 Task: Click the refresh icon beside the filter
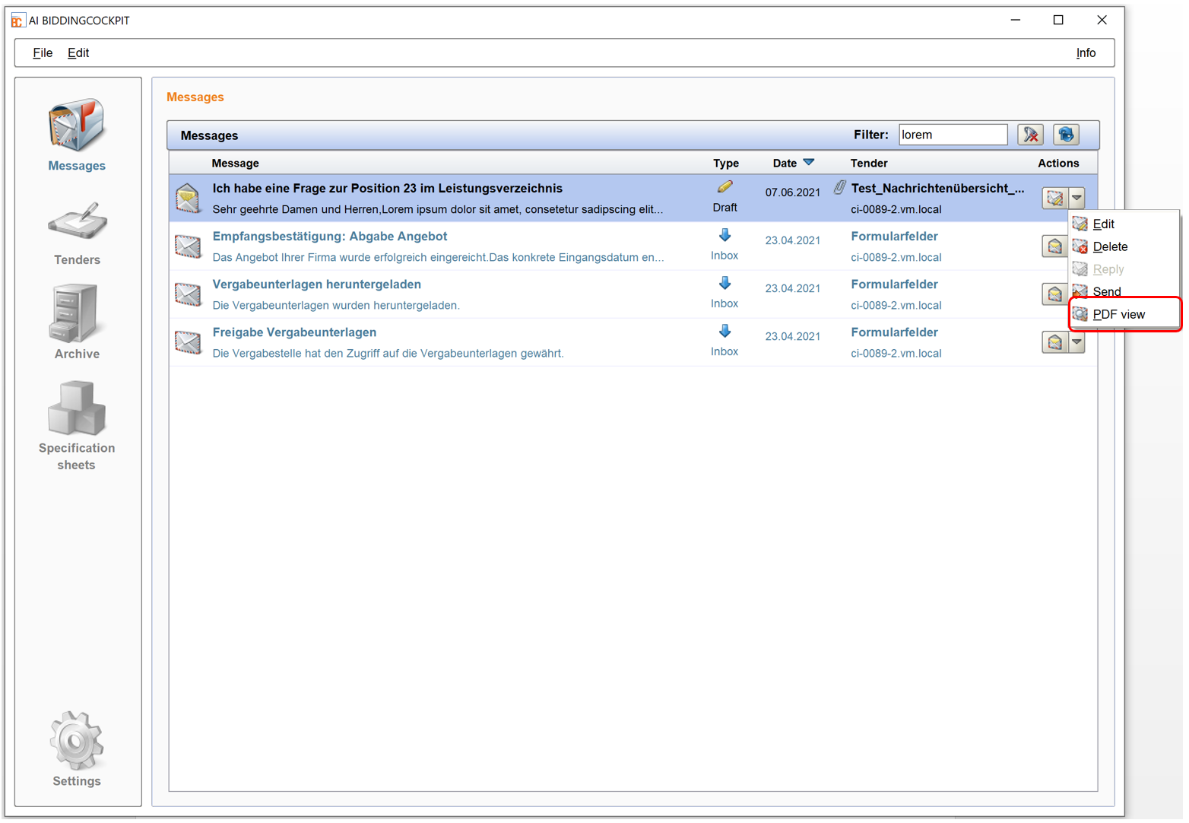tap(1066, 135)
